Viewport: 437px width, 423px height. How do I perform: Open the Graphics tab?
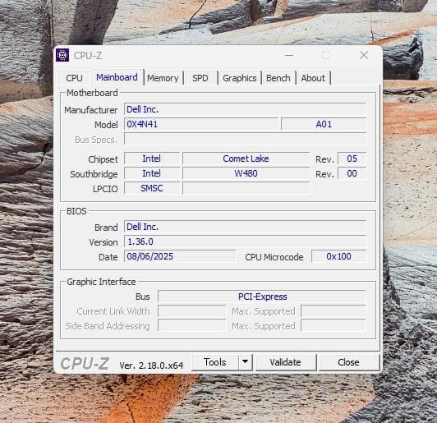click(x=240, y=78)
